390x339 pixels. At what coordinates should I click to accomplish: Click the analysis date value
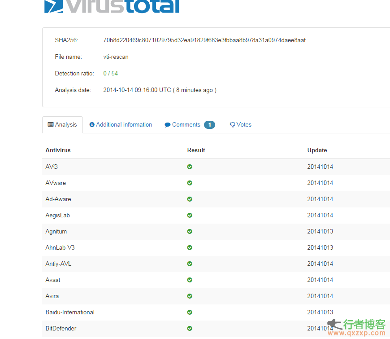160,90
